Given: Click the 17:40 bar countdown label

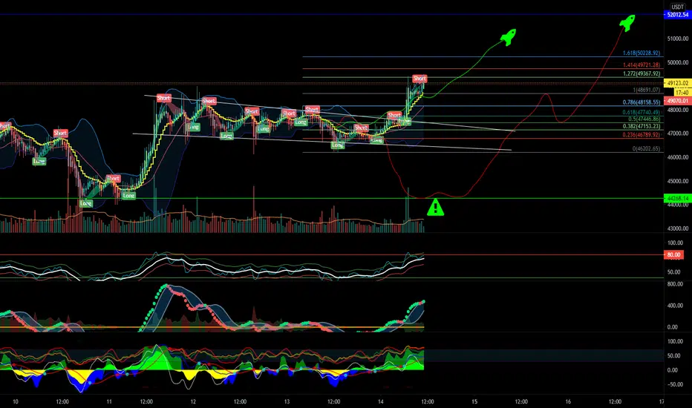Looking at the screenshot, I should click(x=682, y=93).
